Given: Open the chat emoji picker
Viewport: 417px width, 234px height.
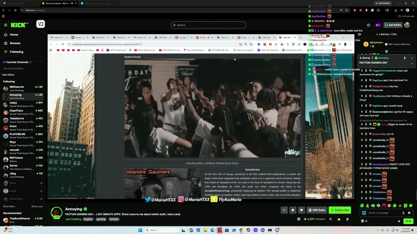Looking at the screenshot, I should pyautogui.click(x=409, y=213).
